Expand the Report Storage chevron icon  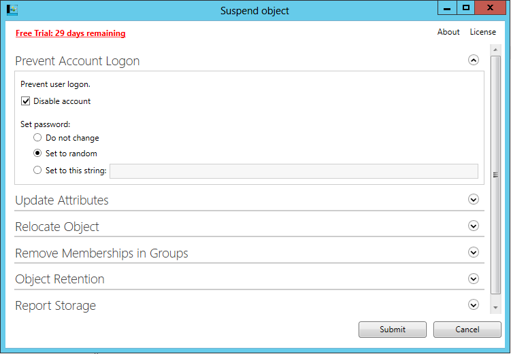tap(473, 305)
